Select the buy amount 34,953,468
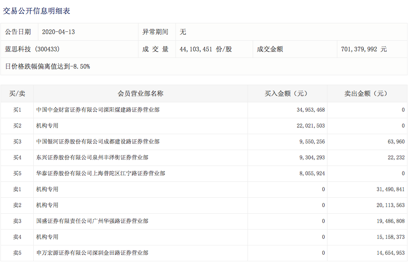 310,110
